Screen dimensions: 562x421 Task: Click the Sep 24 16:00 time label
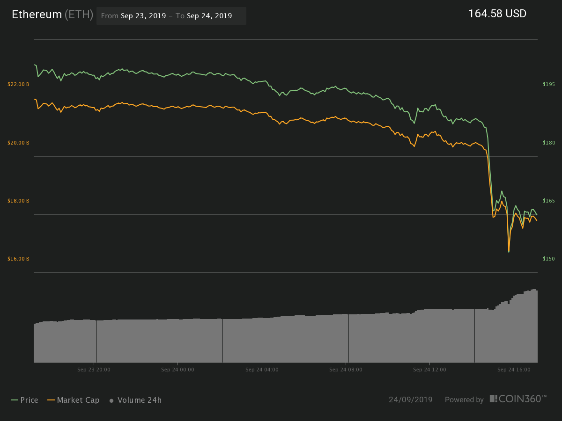[x=514, y=370]
